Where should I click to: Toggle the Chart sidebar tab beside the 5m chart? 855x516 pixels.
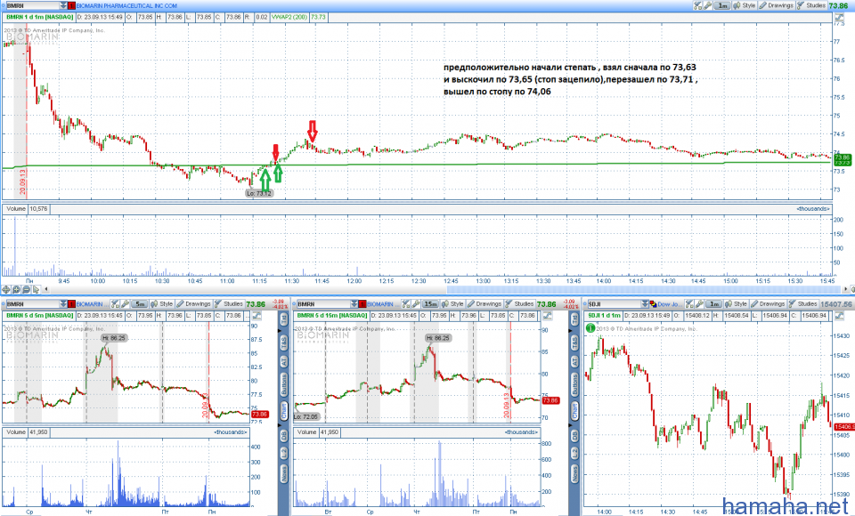pyautogui.click(x=284, y=411)
